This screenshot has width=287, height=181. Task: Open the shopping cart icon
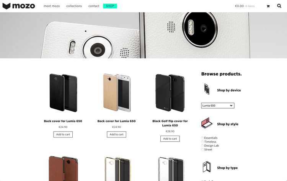coord(268,6)
